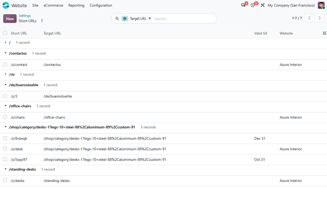The width and height of the screenshot is (327, 213).
Task: Open the My Company (San Francisco) switcher
Action: coord(291,5)
